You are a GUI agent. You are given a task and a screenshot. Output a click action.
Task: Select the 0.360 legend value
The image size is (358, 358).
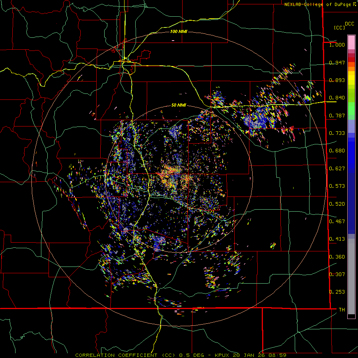[x=337, y=257]
